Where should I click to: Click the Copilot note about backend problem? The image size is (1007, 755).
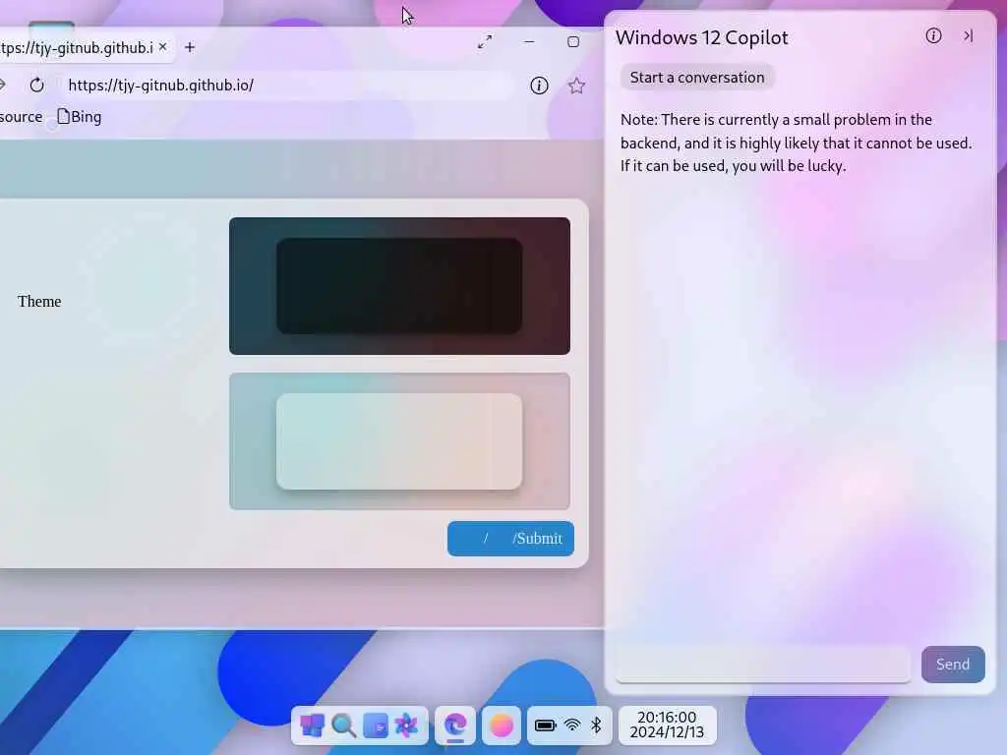(x=797, y=143)
